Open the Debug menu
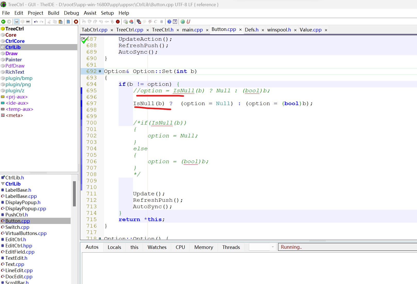The image size is (417, 284). [x=71, y=13]
